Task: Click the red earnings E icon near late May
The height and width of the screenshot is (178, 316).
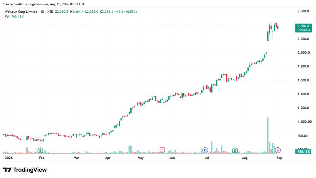Action: point(162,150)
